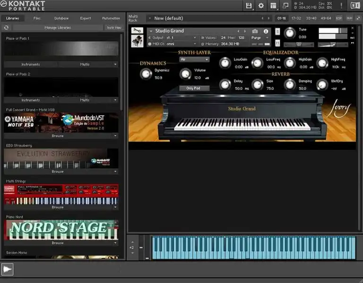
Task: Click the rack resize arrows icon
Action: (358, 18)
